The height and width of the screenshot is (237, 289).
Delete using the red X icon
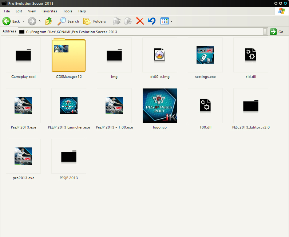click(x=140, y=21)
